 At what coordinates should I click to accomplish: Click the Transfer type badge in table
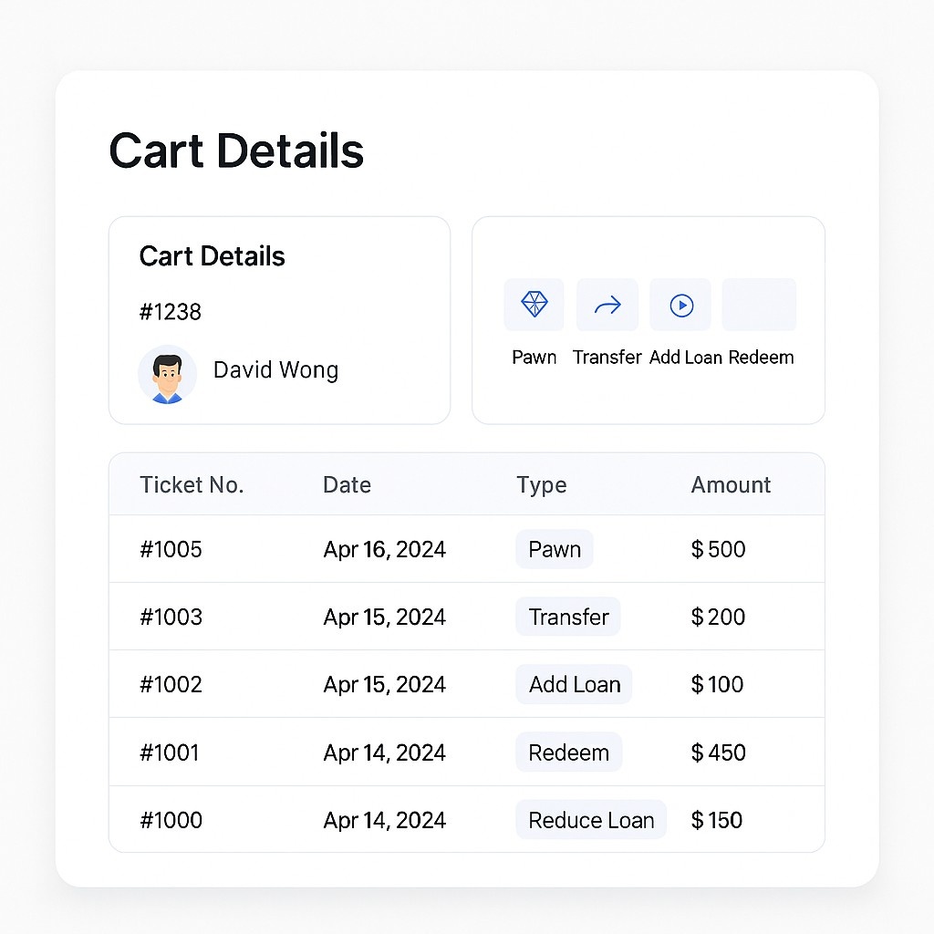(568, 617)
